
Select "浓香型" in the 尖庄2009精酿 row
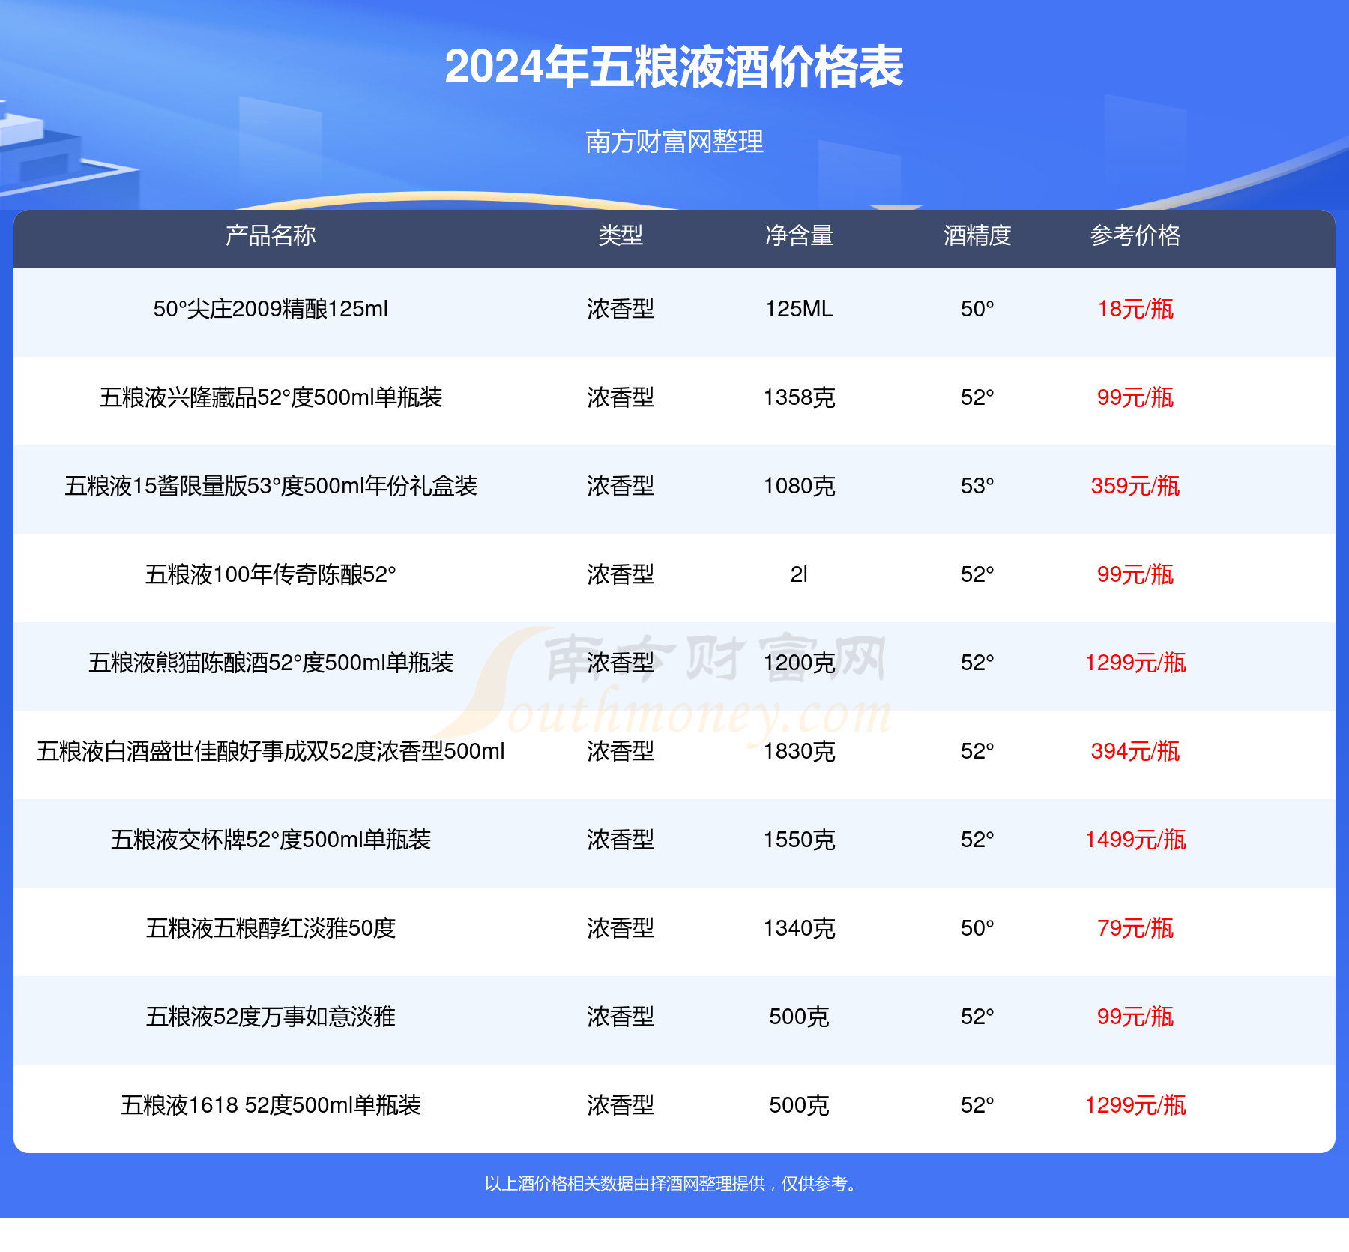621,309
